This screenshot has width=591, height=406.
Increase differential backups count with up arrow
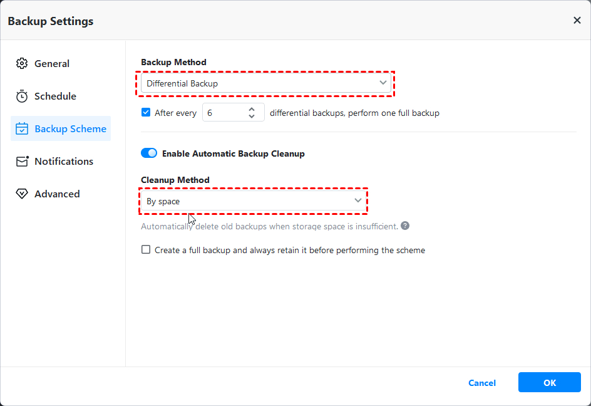[x=252, y=110]
